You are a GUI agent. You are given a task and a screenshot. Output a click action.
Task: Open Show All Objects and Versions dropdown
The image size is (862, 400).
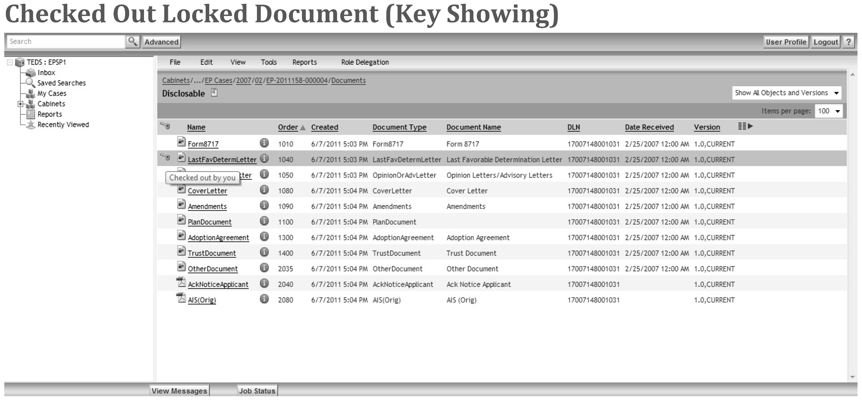click(786, 93)
